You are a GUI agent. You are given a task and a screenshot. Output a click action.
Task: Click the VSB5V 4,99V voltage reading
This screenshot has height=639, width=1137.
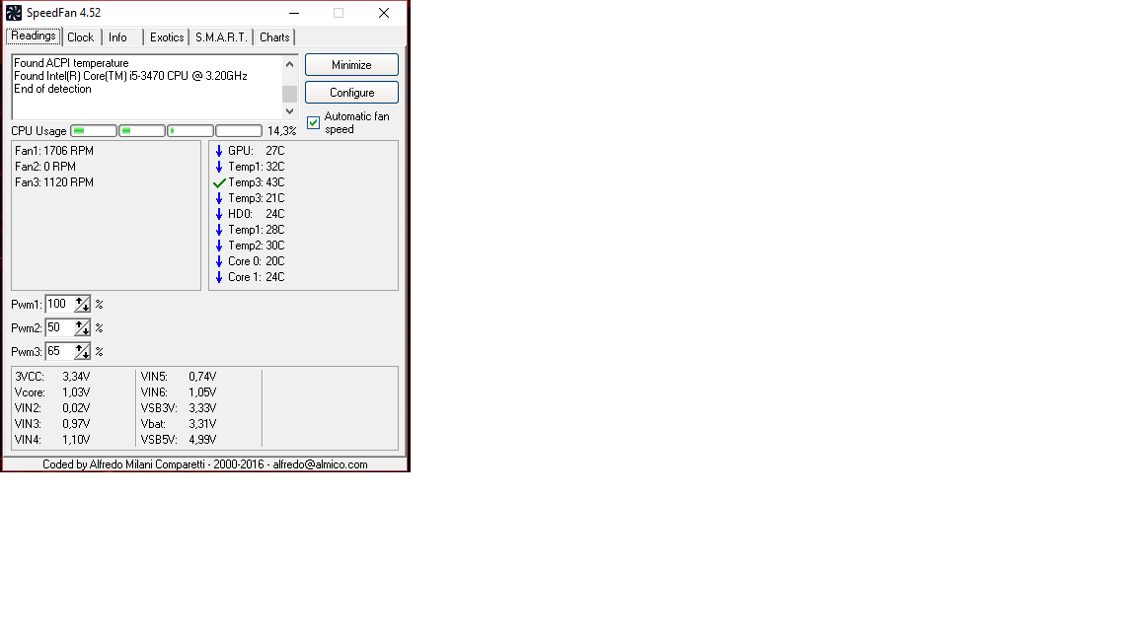point(179,440)
